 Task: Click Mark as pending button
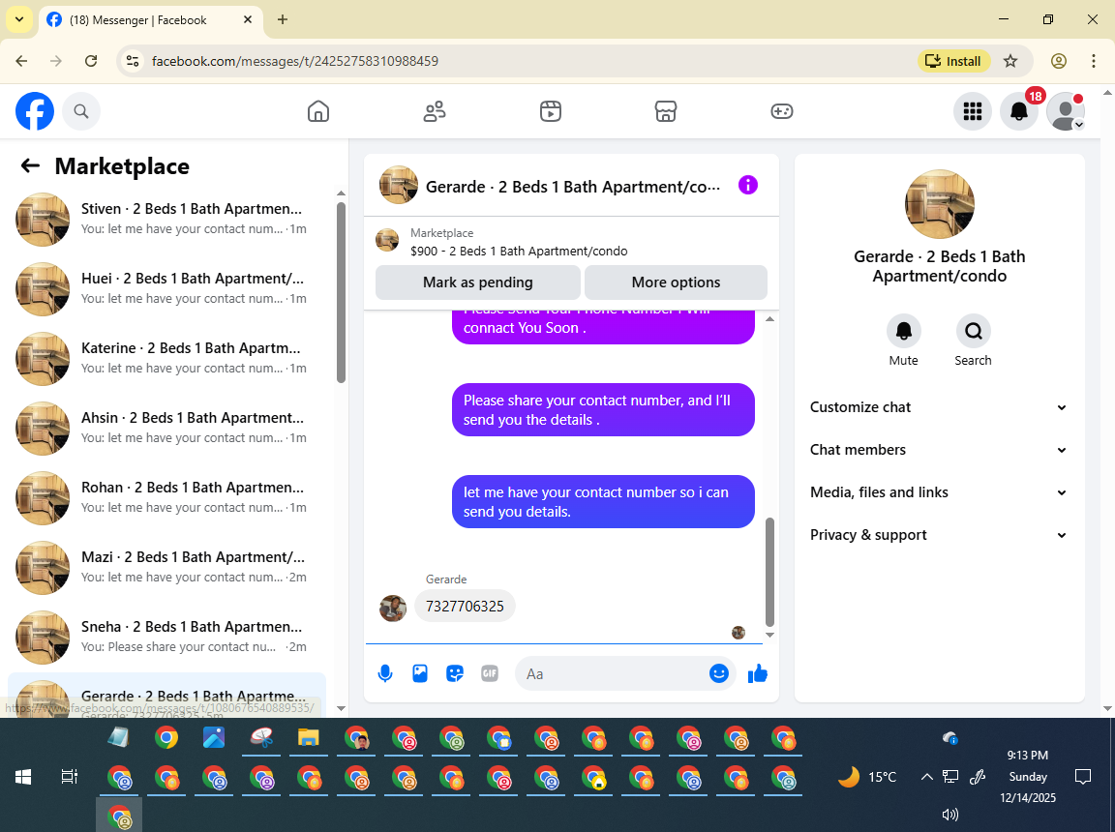[478, 282]
